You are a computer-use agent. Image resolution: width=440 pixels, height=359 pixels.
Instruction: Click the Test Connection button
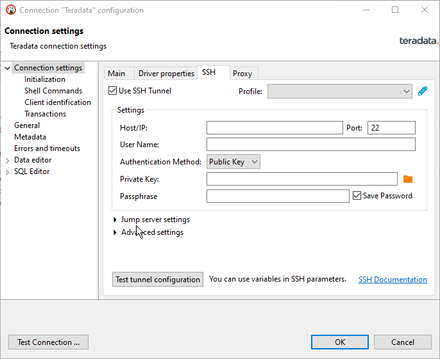(x=48, y=342)
